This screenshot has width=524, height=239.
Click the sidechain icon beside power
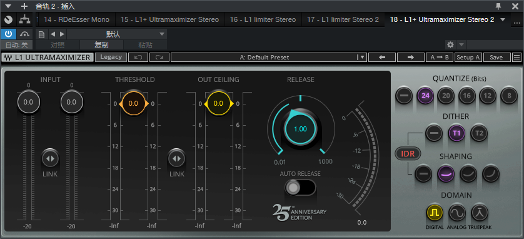[x=25, y=34]
